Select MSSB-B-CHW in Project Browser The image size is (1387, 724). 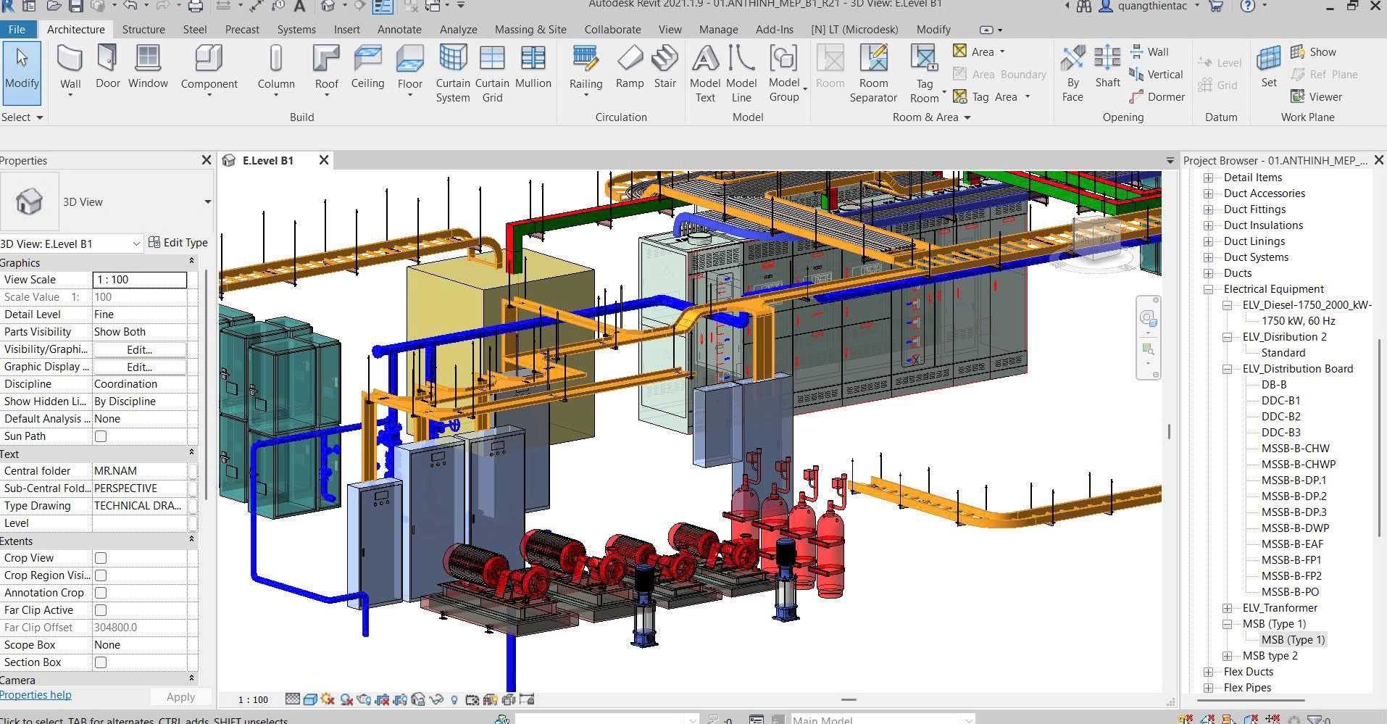1295,449
